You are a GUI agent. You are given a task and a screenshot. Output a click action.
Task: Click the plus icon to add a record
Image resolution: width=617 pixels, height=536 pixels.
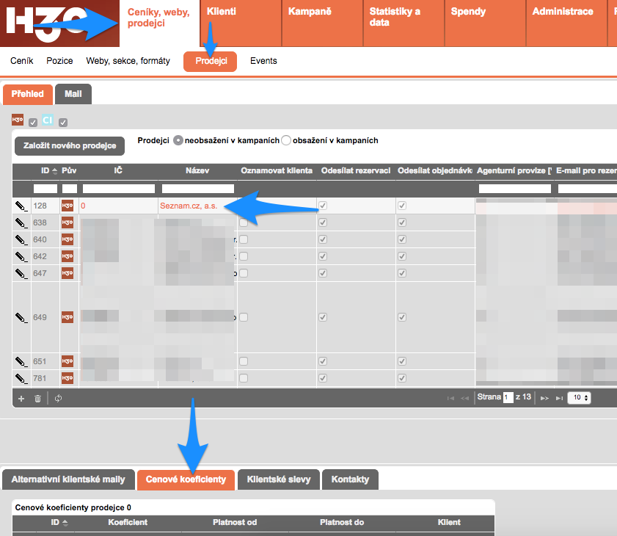point(21,398)
